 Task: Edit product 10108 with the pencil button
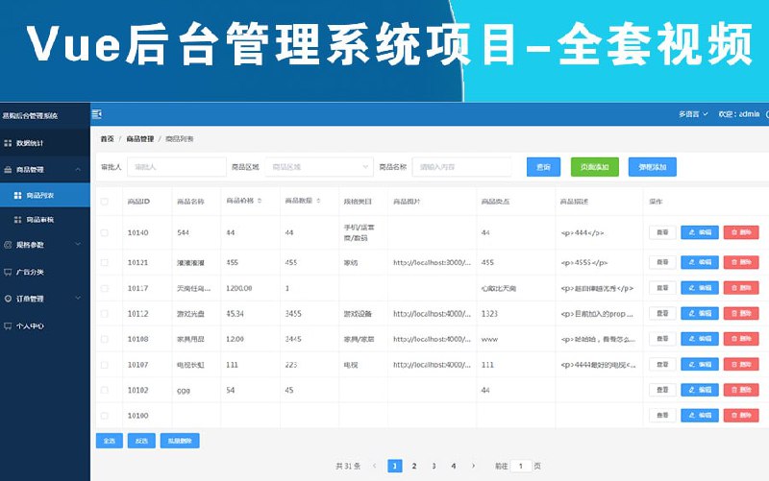[700, 339]
